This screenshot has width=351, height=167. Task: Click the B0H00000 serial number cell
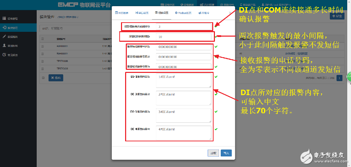(62, 54)
